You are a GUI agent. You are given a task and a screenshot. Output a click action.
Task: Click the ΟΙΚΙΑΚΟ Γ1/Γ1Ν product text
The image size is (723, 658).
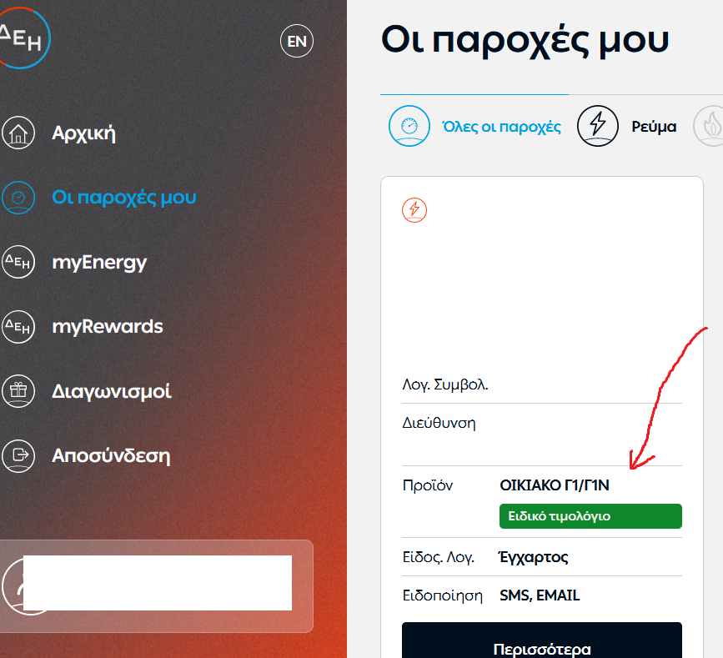555,485
